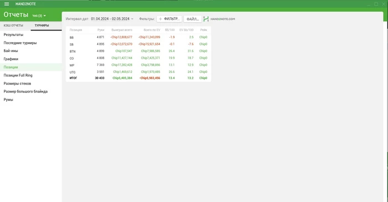This screenshot has width=388, height=202.
Task: Click EV bb/100 value 31.6 in BTN row
Action: pos(191,51)
